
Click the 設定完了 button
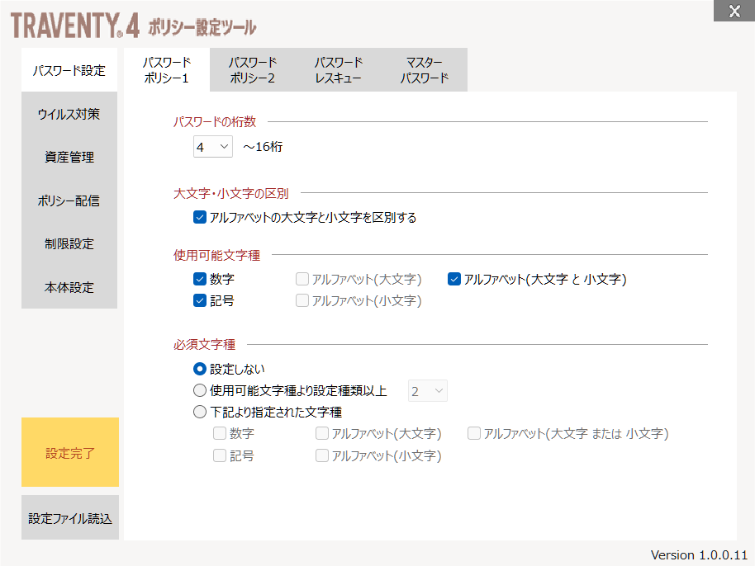69,452
